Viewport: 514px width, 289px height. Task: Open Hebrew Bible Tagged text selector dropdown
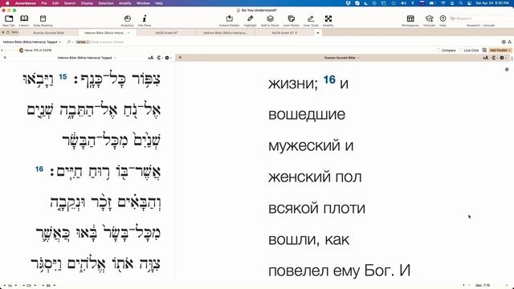(32, 42)
